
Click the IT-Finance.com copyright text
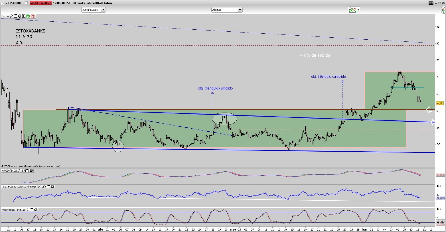click(x=12, y=166)
